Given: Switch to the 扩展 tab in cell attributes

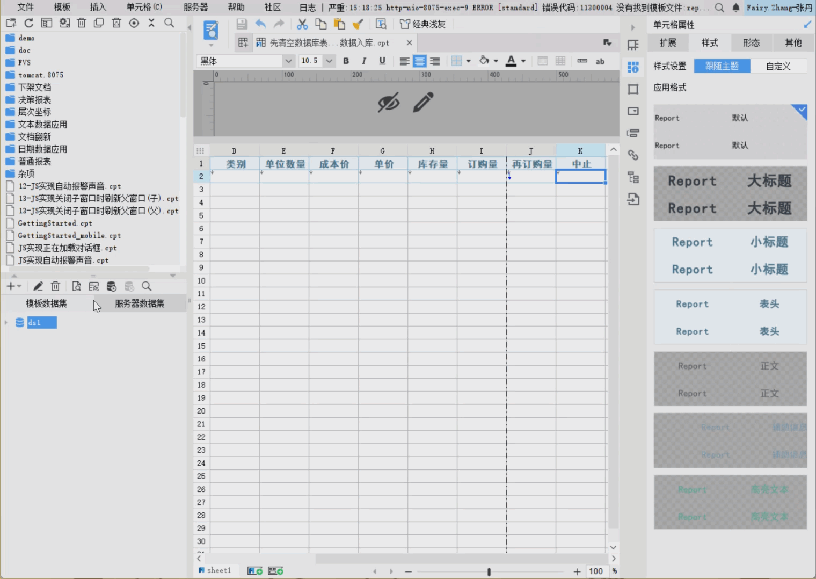Looking at the screenshot, I should coord(668,43).
